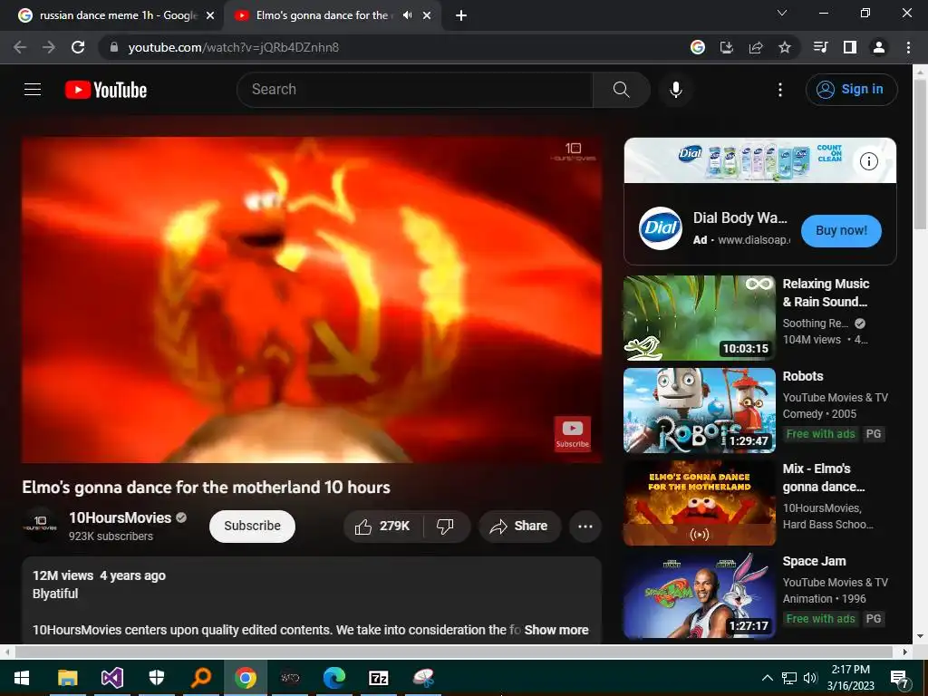
Task: Open the Dial Body Wash ad title
Action: pos(740,217)
